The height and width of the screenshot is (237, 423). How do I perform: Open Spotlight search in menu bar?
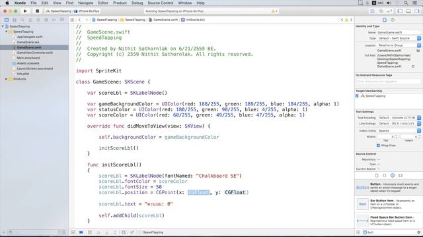406,3
